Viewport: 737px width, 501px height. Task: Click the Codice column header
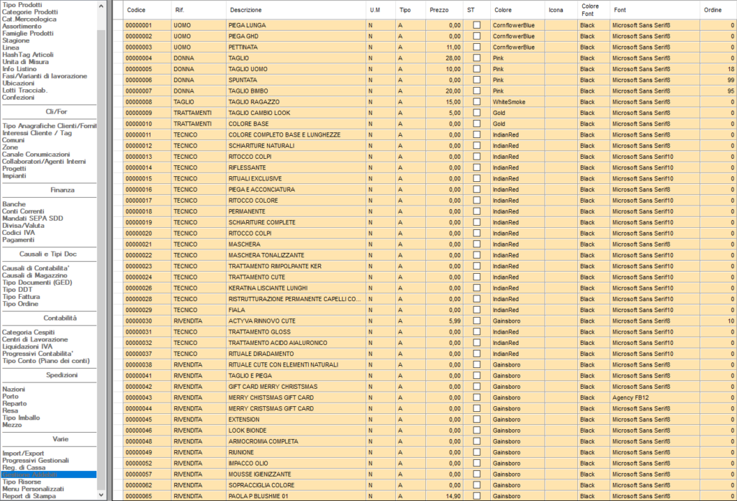[x=136, y=10]
